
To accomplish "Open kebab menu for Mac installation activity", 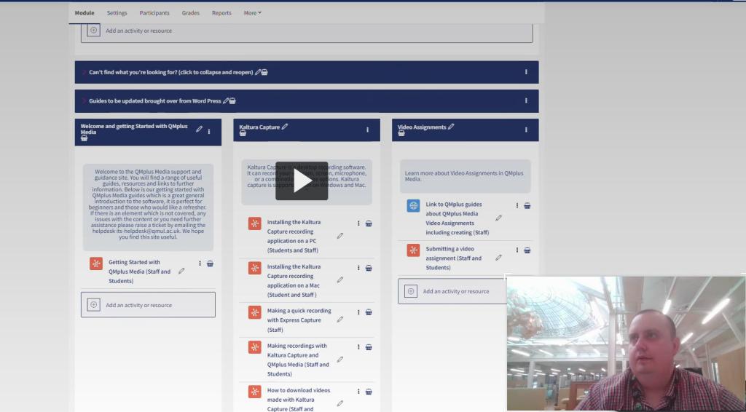I will (x=358, y=268).
